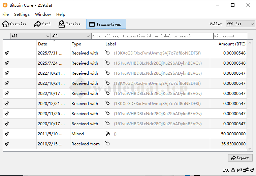Viewport: 256px width, 176px height.
Task: Sort by the Amount (BTC) column header
Action: [231, 44]
